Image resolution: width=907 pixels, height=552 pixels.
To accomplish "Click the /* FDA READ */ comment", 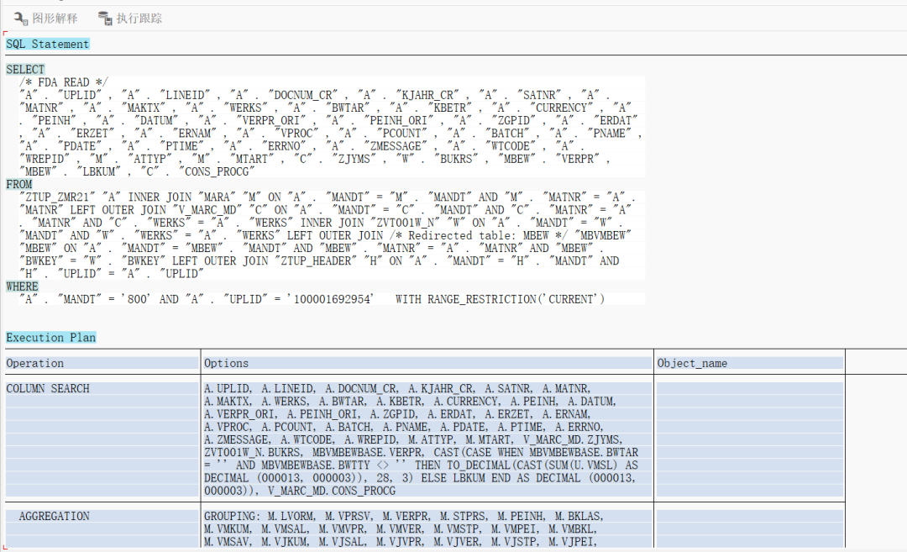I will pyautogui.click(x=64, y=82).
